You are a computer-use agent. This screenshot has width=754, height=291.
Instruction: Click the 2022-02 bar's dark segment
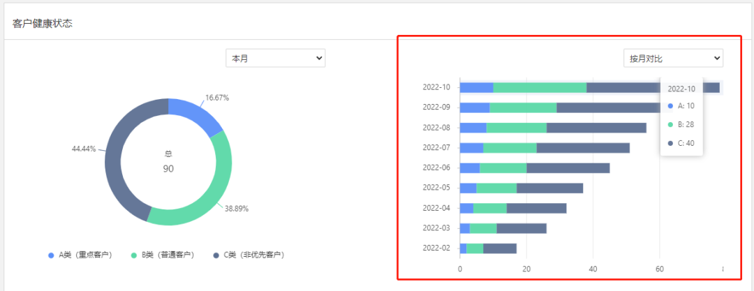tap(500, 248)
